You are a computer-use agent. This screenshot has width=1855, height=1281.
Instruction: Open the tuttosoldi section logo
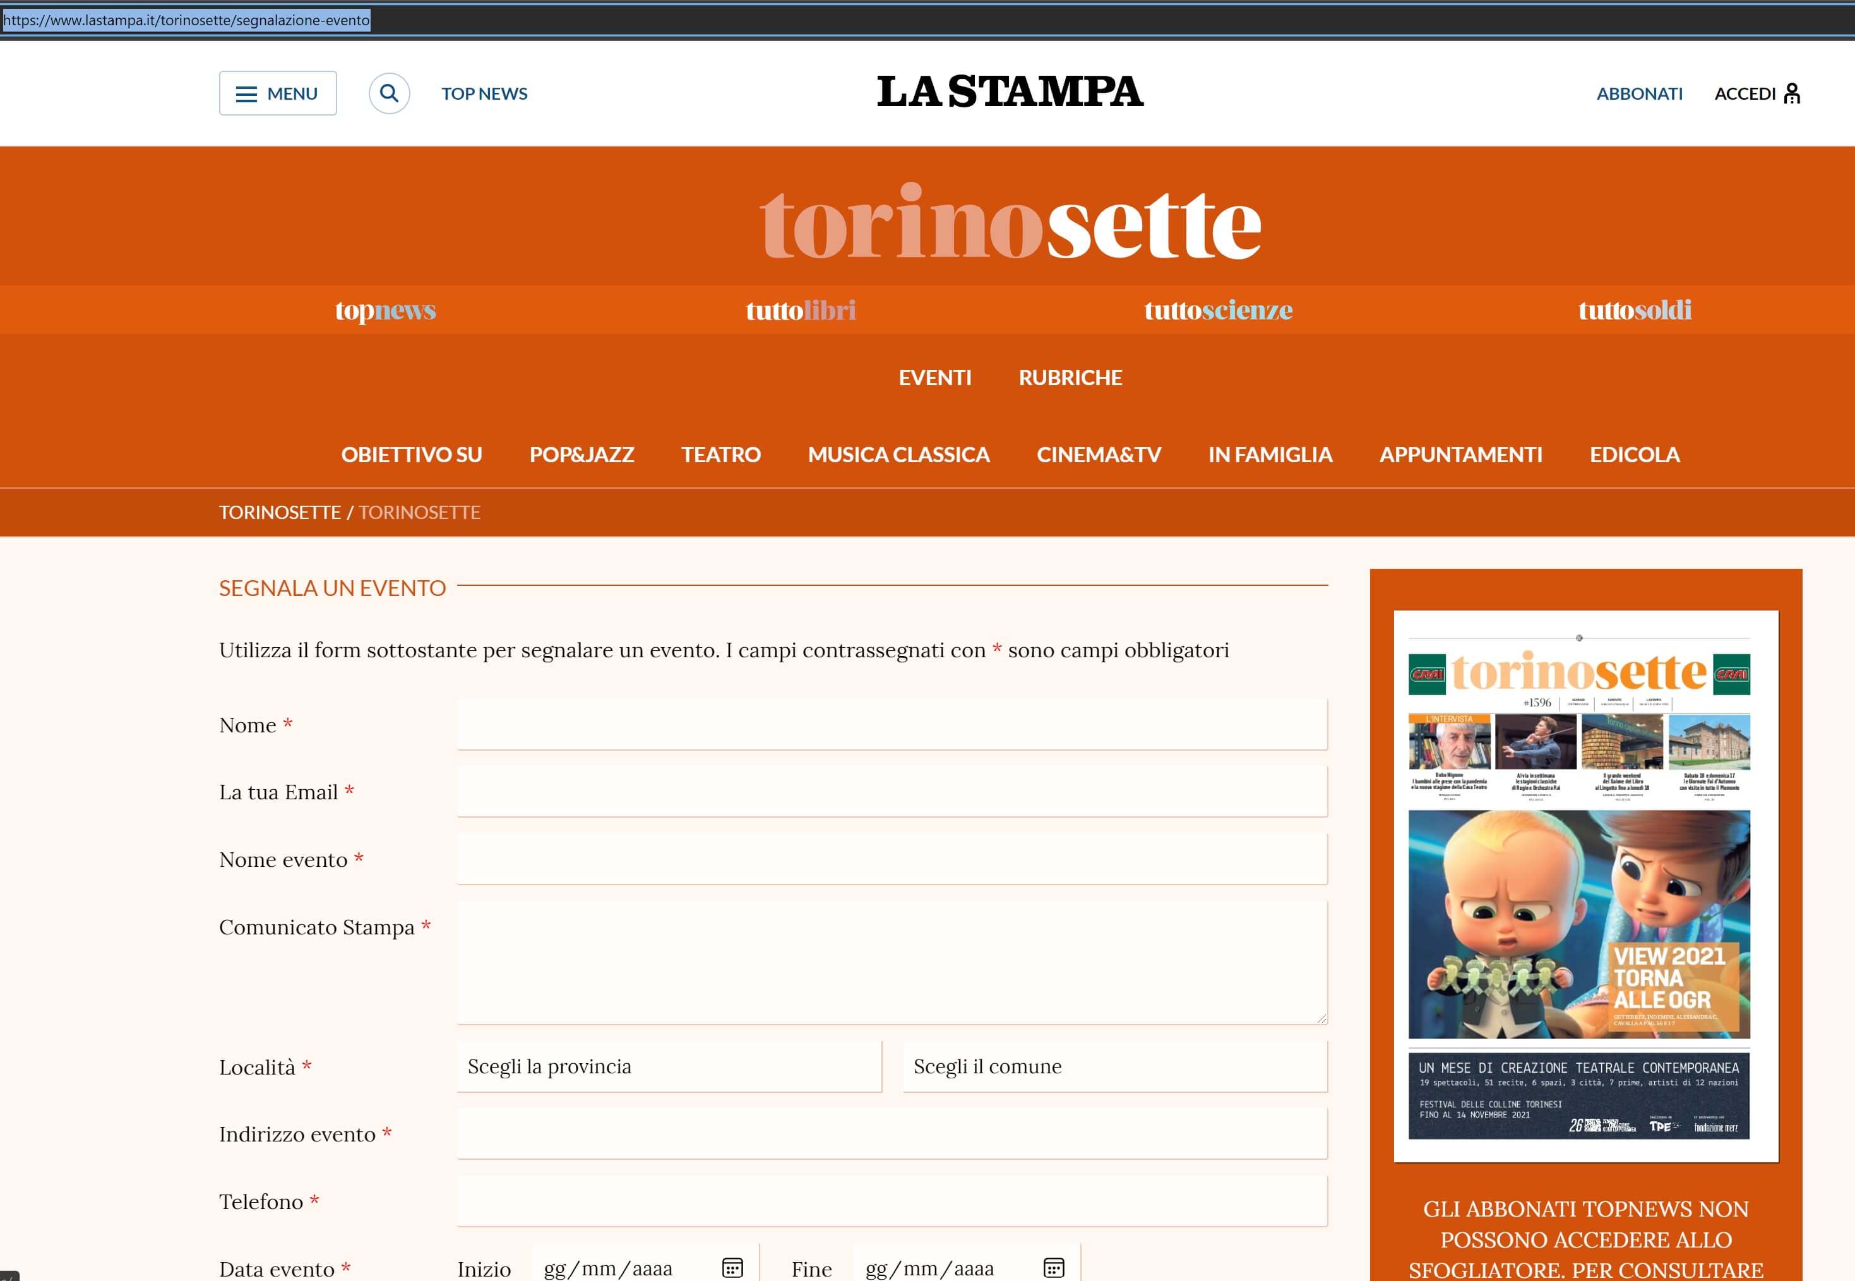click(x=1634, y=310)
